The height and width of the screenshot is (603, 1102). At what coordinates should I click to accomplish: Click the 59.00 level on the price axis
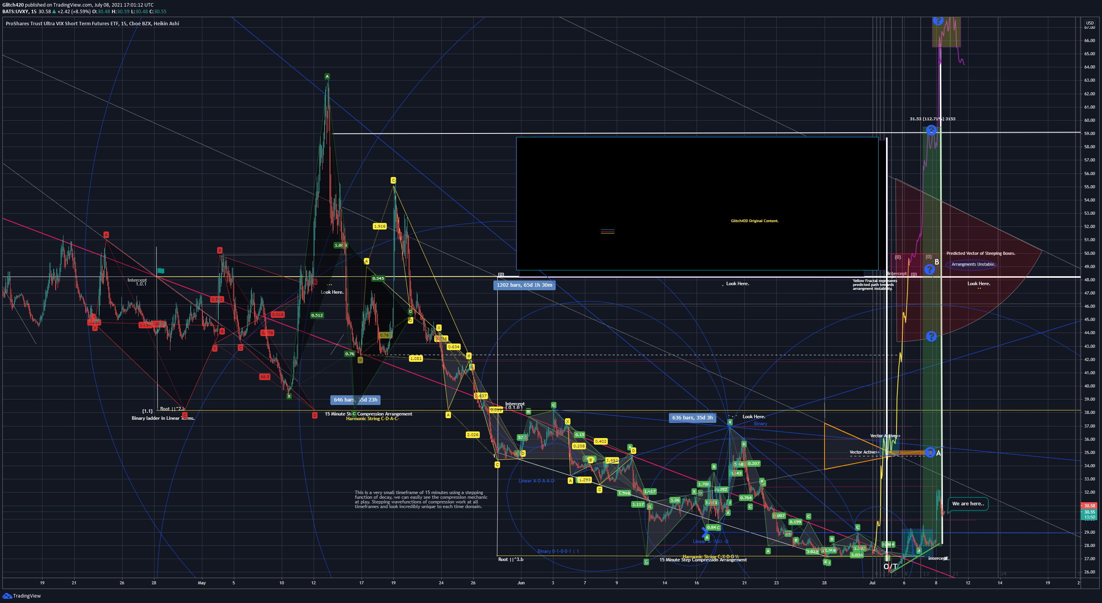(x=1089, y=133)
